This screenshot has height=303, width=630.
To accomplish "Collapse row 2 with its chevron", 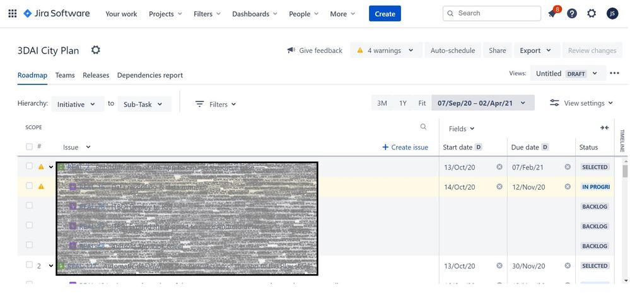I will (51, 266).
